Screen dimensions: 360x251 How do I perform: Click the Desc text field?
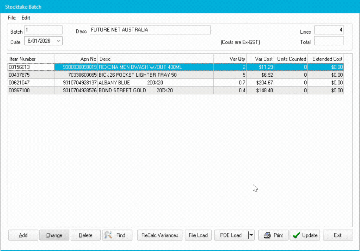[150, 30]
